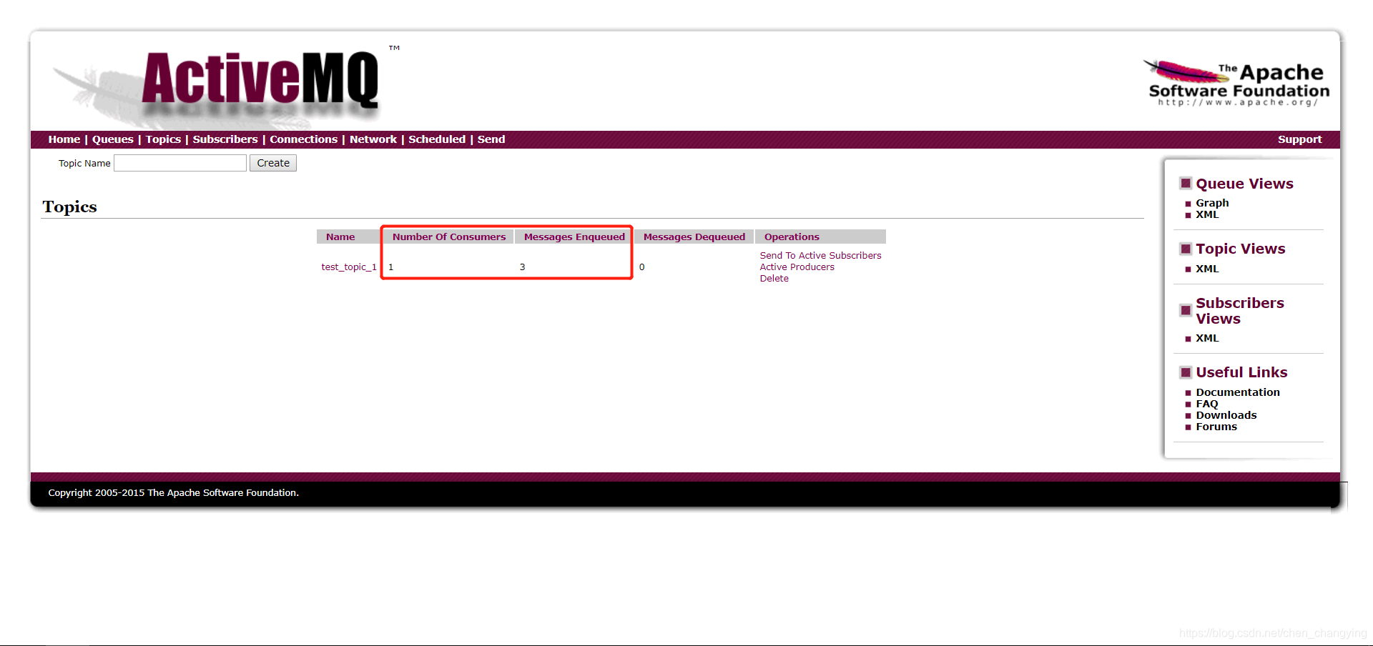Sort by Messages Dequeued column

pyautogui.click(x=694, y=237)
